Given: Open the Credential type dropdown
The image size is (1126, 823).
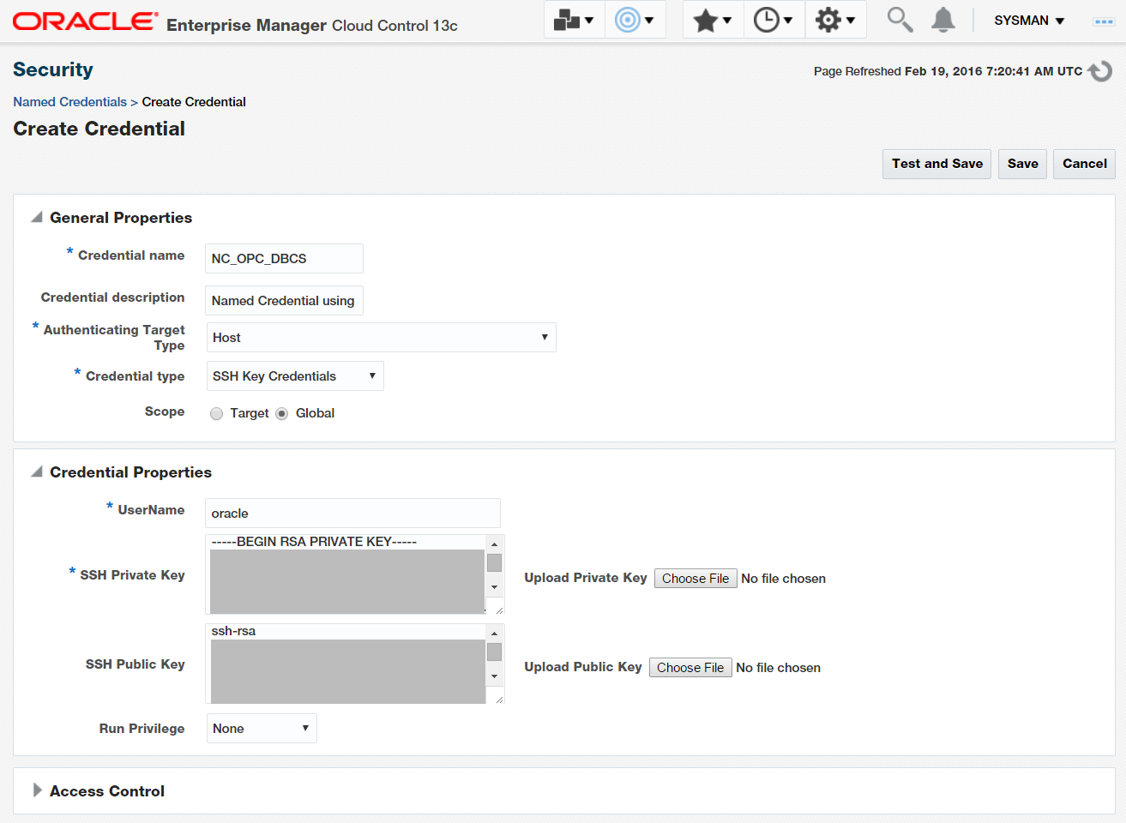Looking at the screenshot, I should (295, 376).
